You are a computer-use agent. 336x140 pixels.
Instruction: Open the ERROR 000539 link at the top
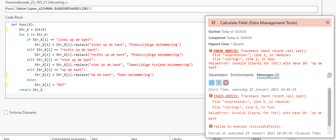[x=227, y=51]
